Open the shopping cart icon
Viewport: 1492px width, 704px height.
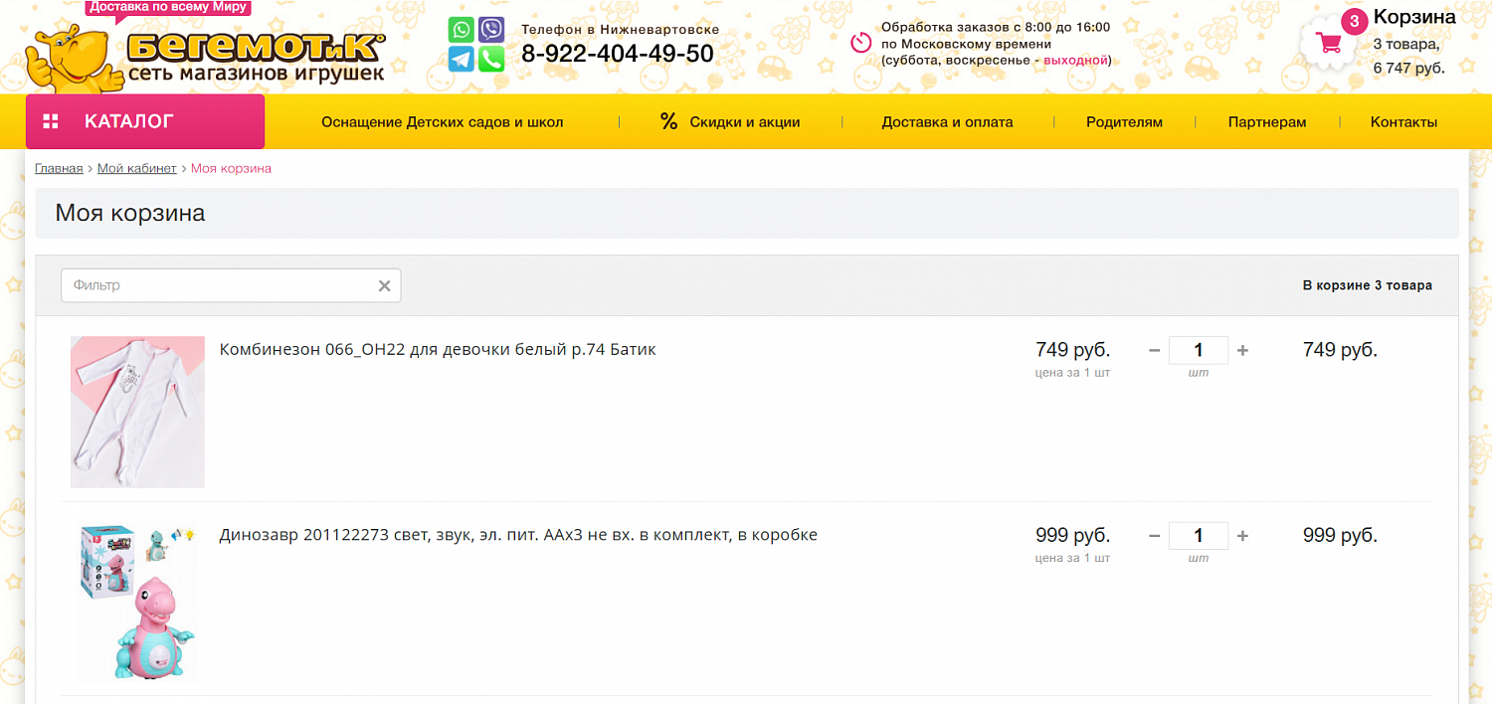(x=1328, y=43)
